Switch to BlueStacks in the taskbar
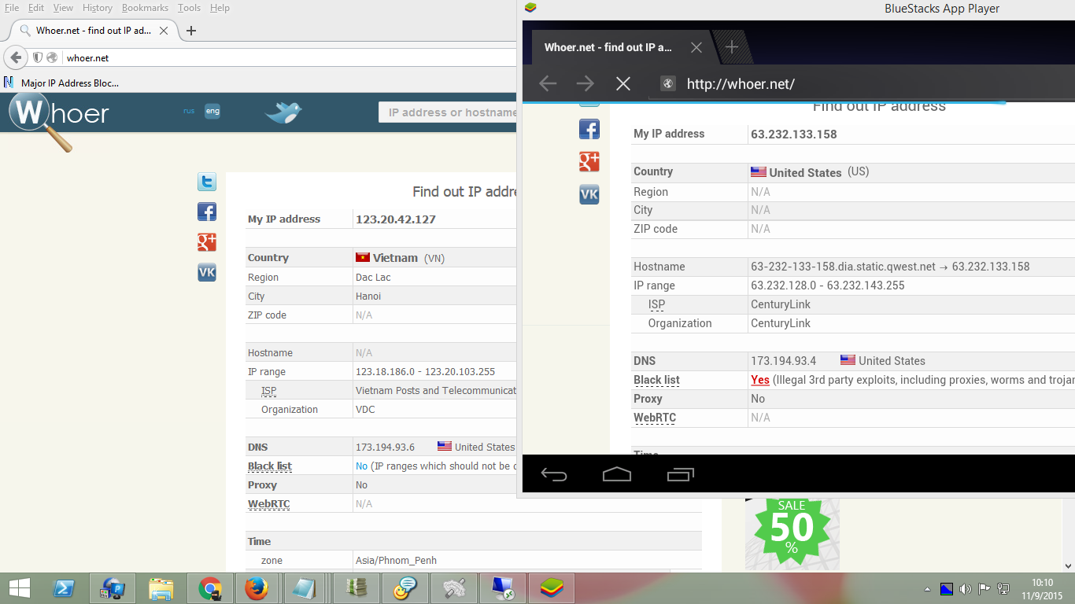Viewport: 1075px width, 604px height. (550, 588)
